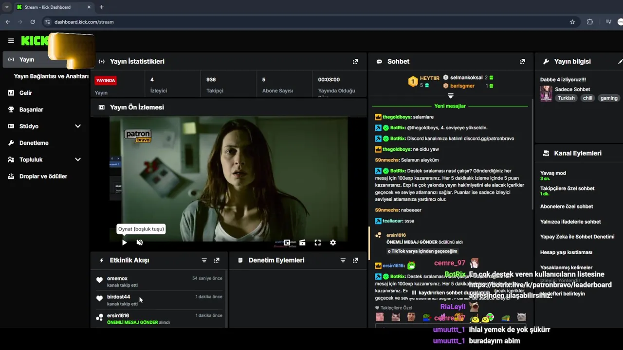Edit stream info with the pencil icon

click(620, 61)
